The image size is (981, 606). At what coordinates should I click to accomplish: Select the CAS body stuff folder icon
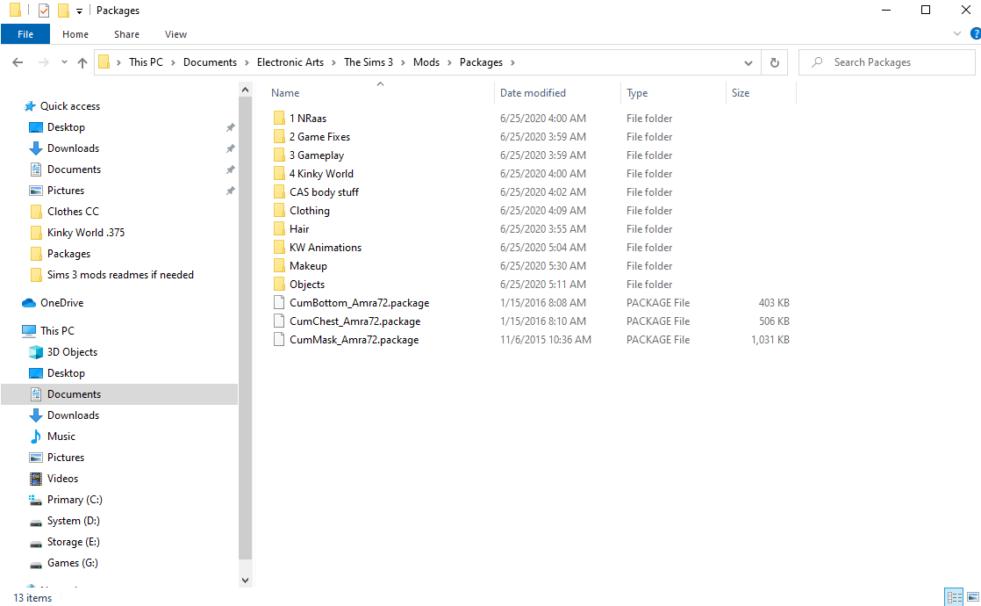[x=279, y=192]
